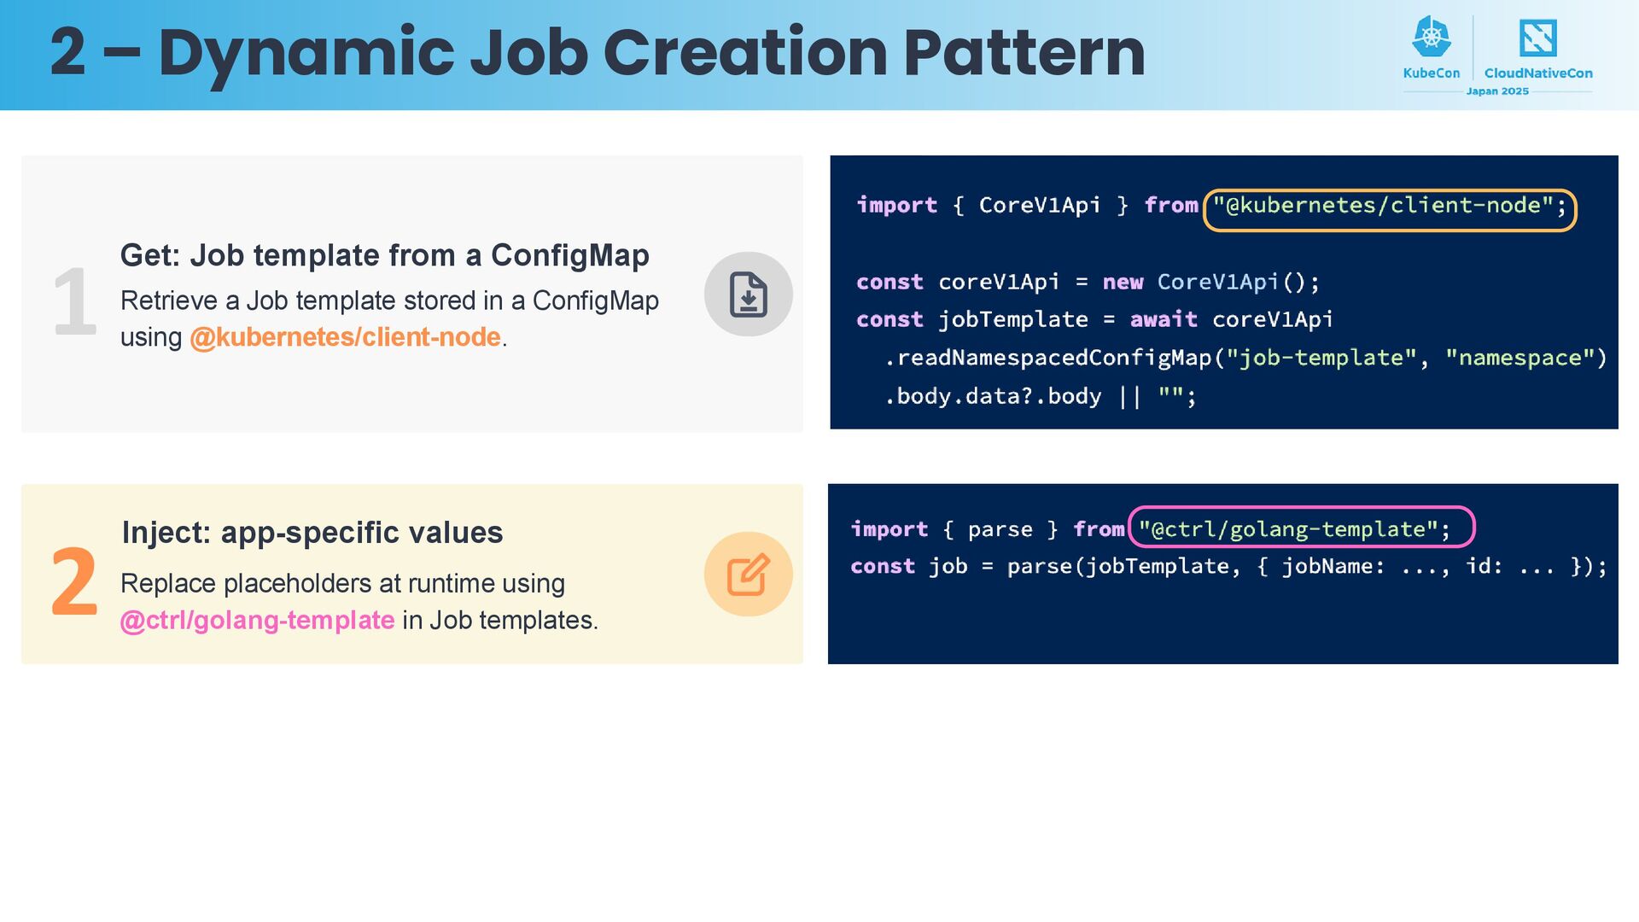Click the slide title 'Dynamic Job Creation Pattern'
The height and width of the screenshot is (922, 1639).
coord(598,53)
